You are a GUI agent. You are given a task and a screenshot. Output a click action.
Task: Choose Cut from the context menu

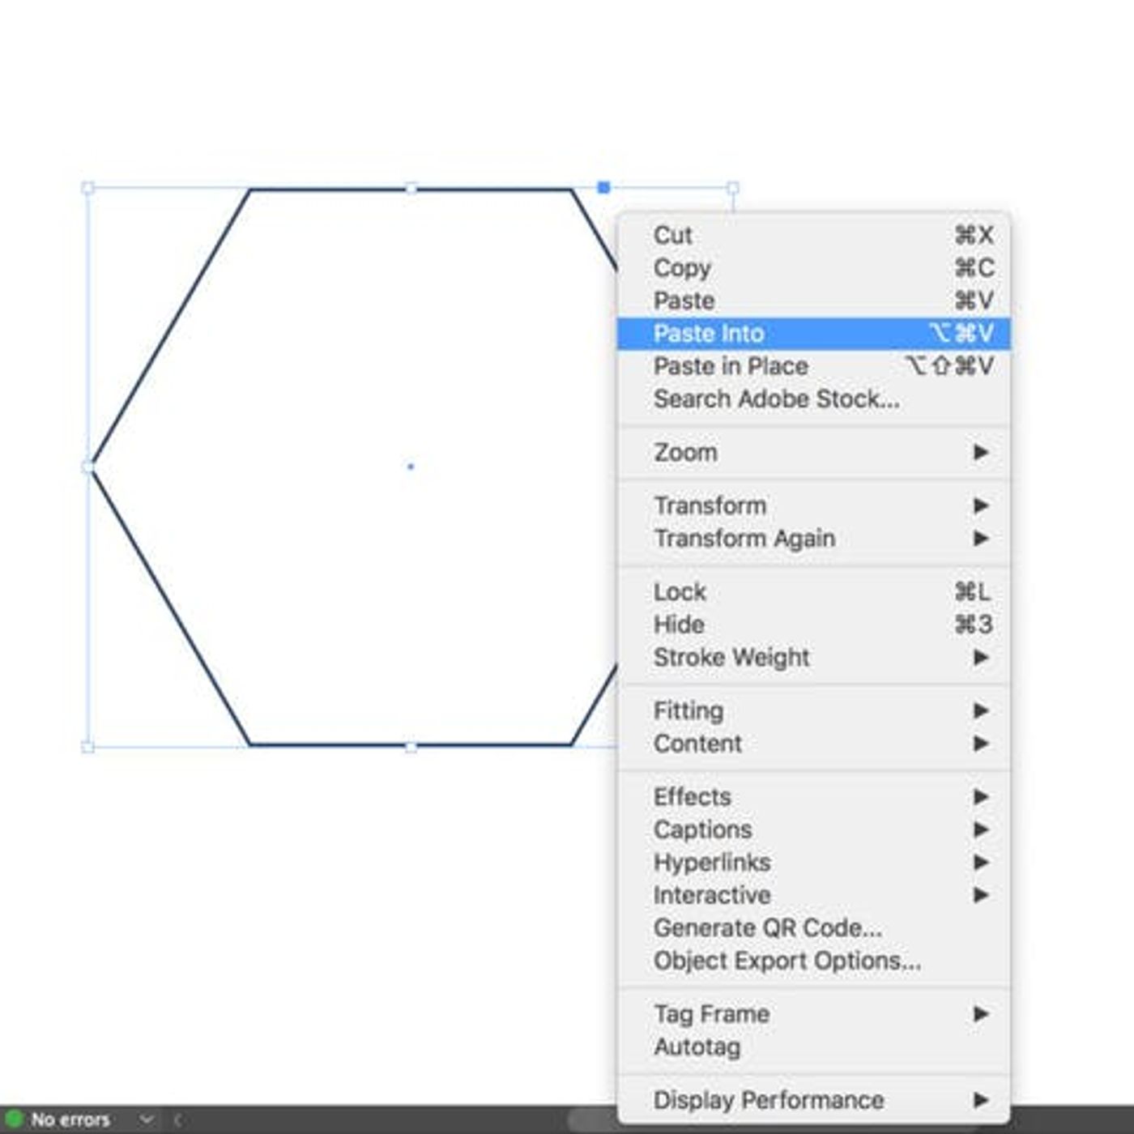point(813,236)
